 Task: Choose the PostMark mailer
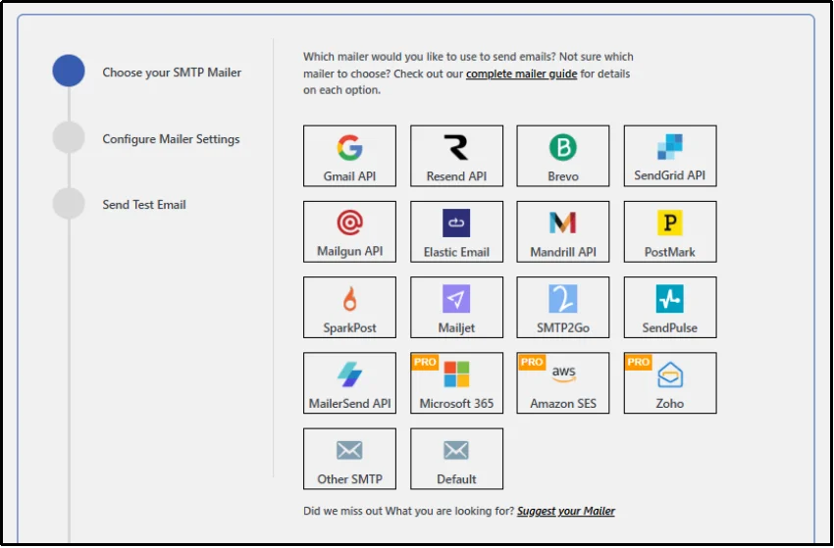(670, 231)
